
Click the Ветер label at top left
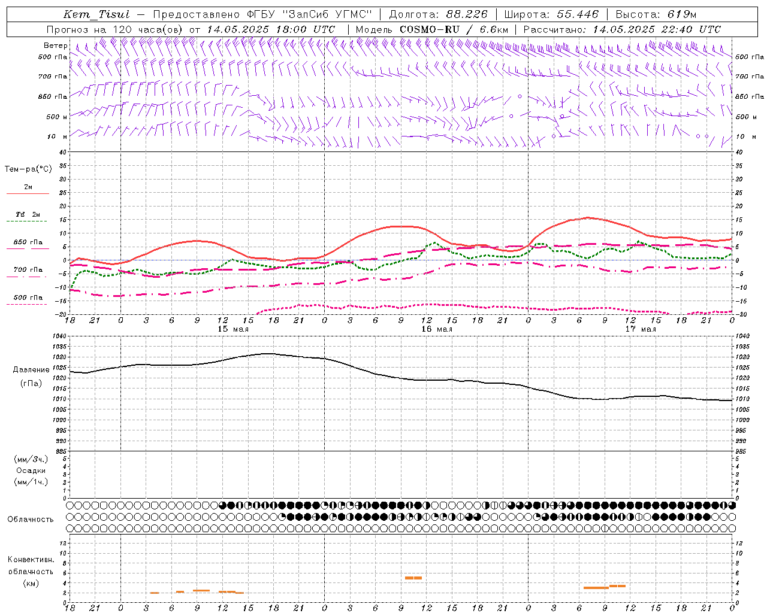coord(56,45)
